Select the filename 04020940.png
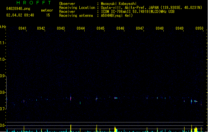 click(18, 9)
